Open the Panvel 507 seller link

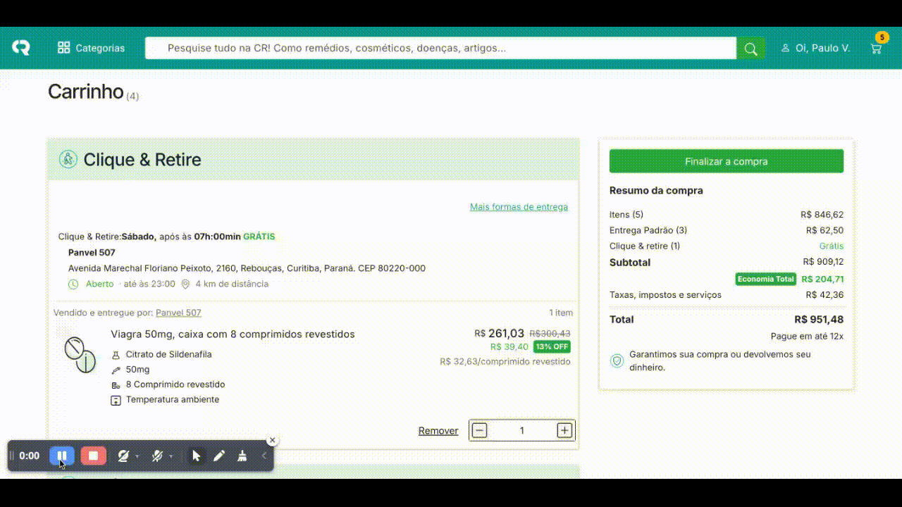[x=178, y=313]
